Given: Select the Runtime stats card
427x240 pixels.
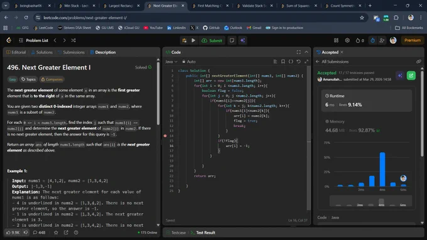Looking at the screenshot, I should point(367,101).
